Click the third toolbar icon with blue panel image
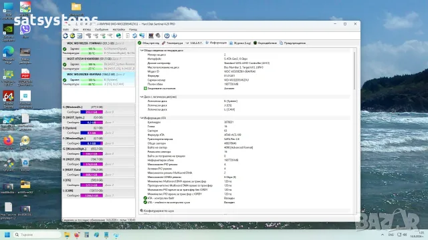The height and width of the screenshot is (240, 428). tap(80, 35)
